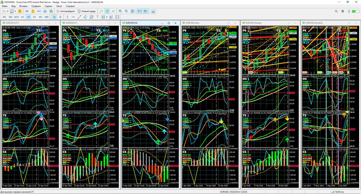361x194 pixels.
Task: Select the equidistant channel tool
Action: click(x=85, y=17)
